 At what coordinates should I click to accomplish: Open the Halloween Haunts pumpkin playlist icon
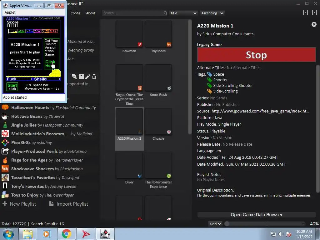[5, 107]
